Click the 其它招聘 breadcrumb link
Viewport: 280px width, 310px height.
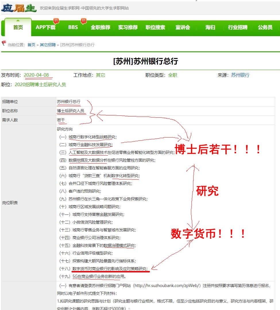48,45
